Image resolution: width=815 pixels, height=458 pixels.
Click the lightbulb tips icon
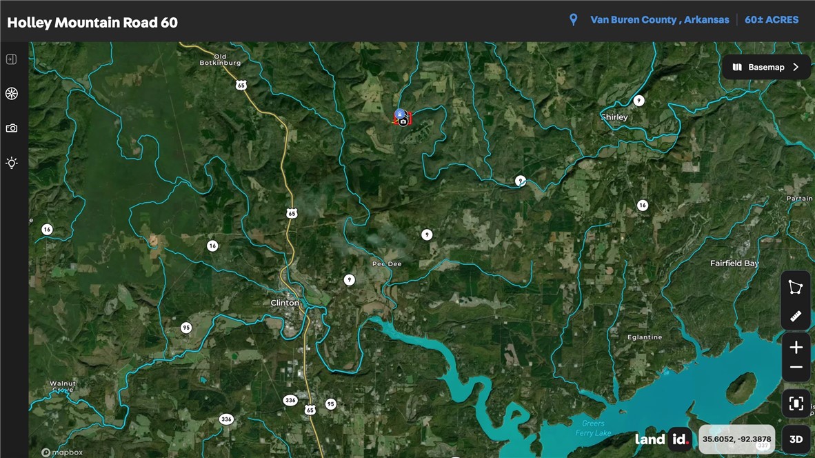coord(11,163)
